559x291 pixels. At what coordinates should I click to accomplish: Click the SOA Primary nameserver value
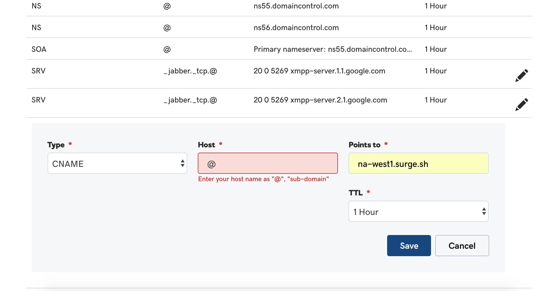[332, 49]
